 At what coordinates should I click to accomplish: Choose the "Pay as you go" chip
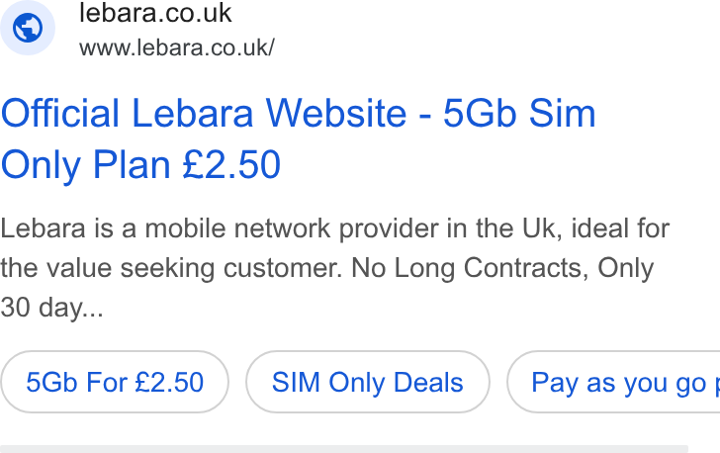613,382
